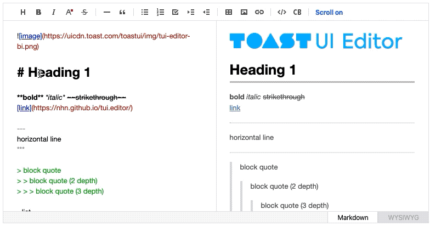Click '> block quote' line in editor

coord(39,170)
